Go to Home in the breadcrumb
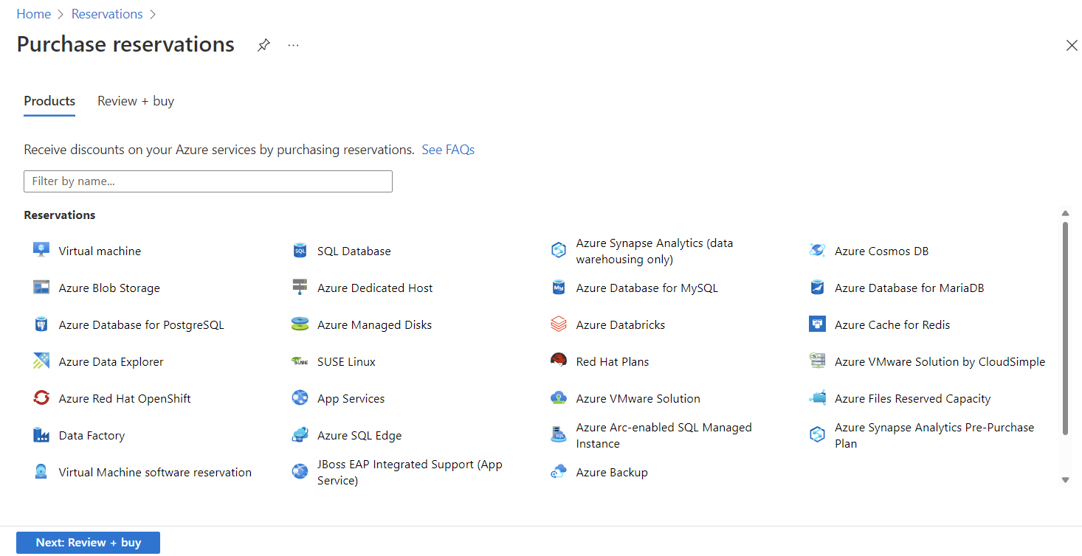Screen dimensions: 1082x556 pos(34,14)
